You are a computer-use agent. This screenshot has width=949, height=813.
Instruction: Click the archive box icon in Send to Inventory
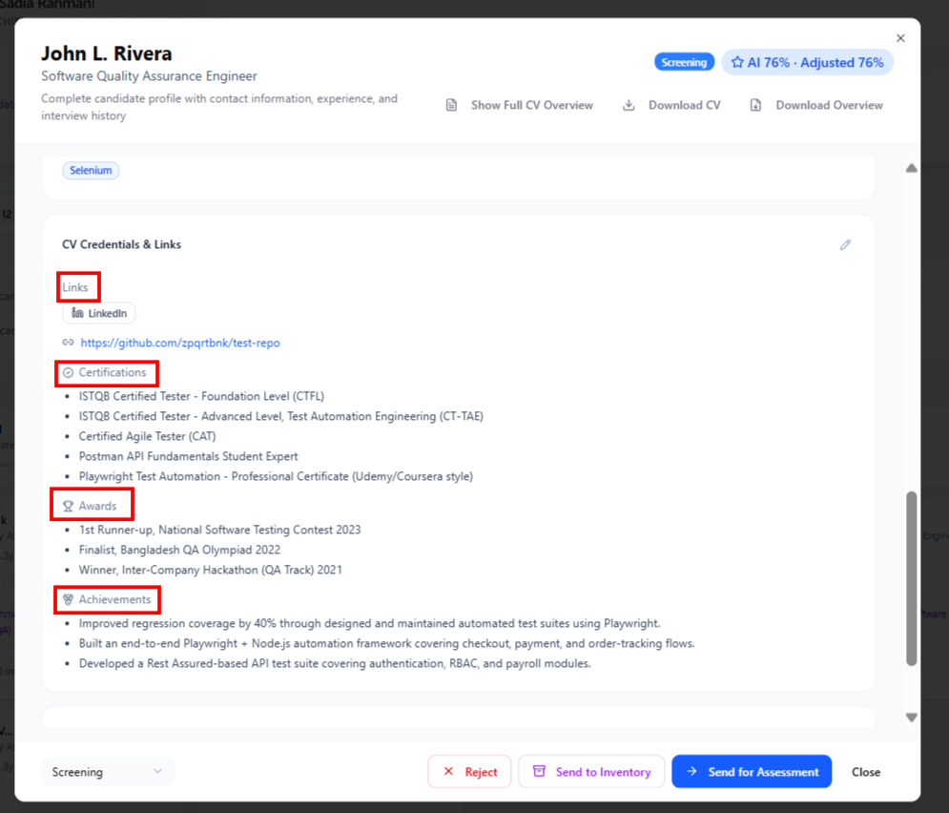tap(539, 771)
